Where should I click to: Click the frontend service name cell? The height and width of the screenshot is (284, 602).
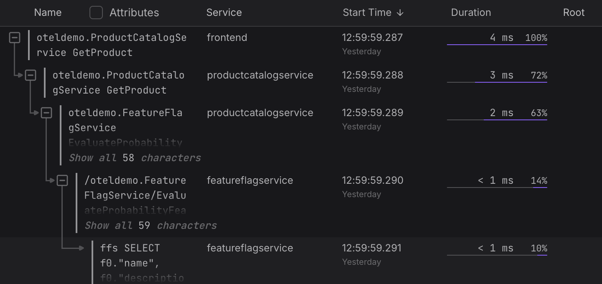pyautogui.click(x=227, y=38)
